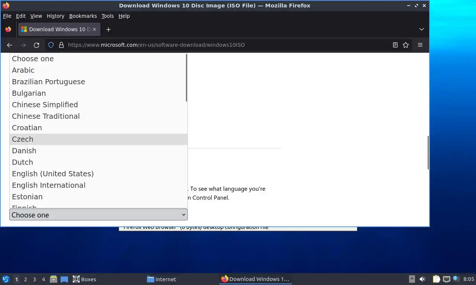Open the network status tray icon
476x285 pixels.
(x=446, y=279)
